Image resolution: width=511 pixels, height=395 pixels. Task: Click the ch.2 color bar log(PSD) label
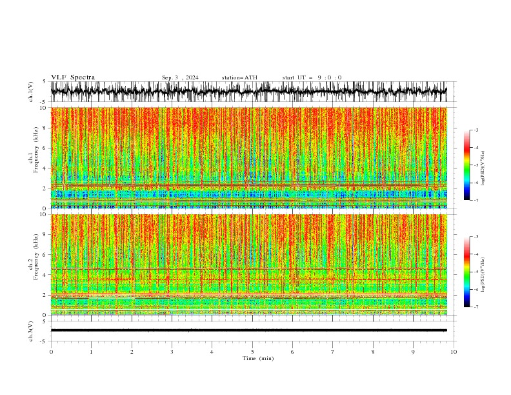coord(483,275)
